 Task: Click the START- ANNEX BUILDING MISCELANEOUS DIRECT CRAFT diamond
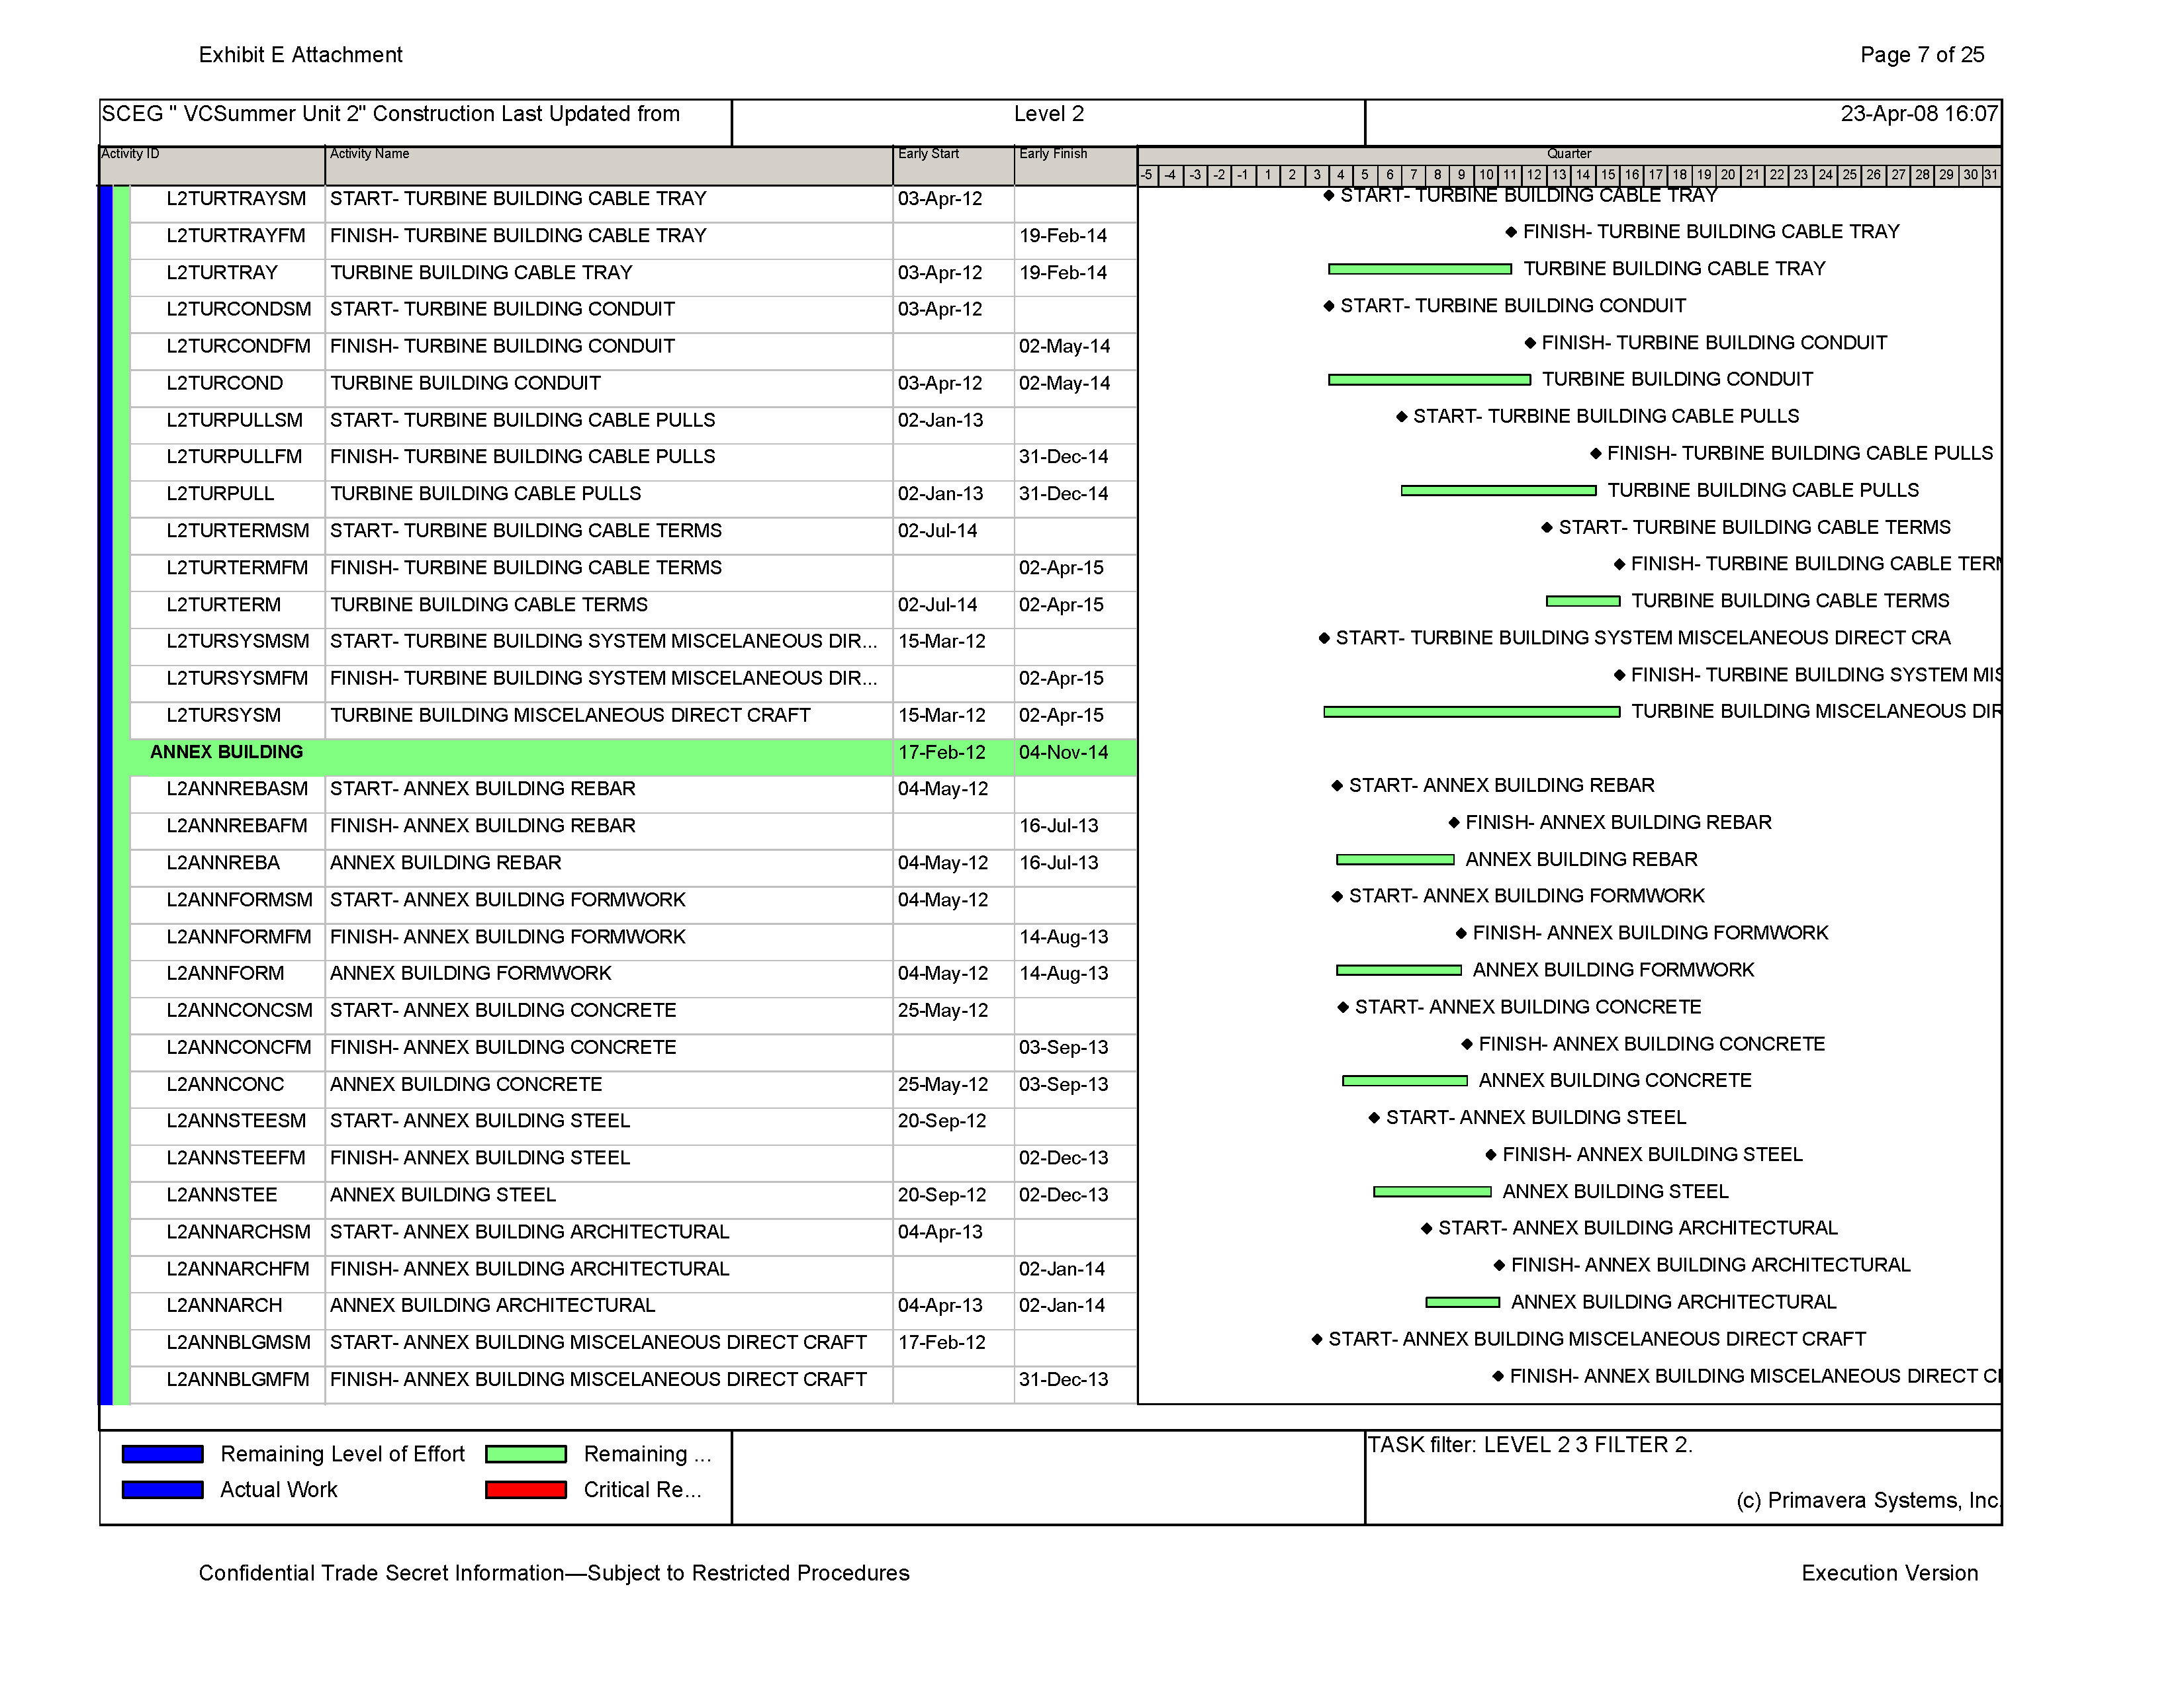[1317, 1339]
